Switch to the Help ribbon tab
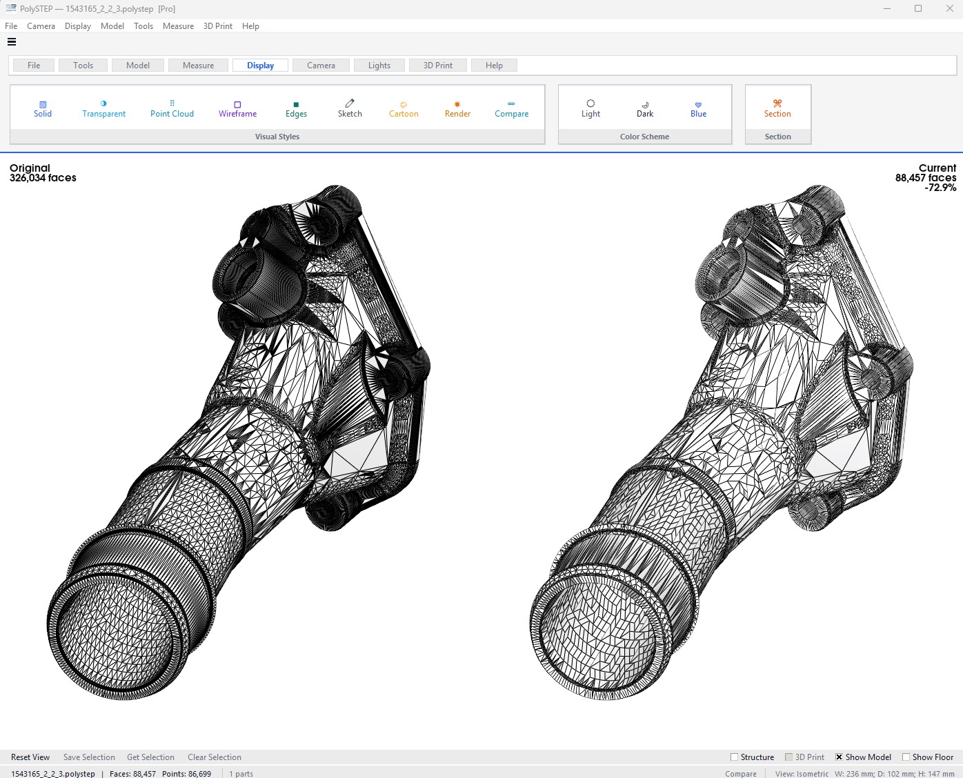 (x=494, y=66)
